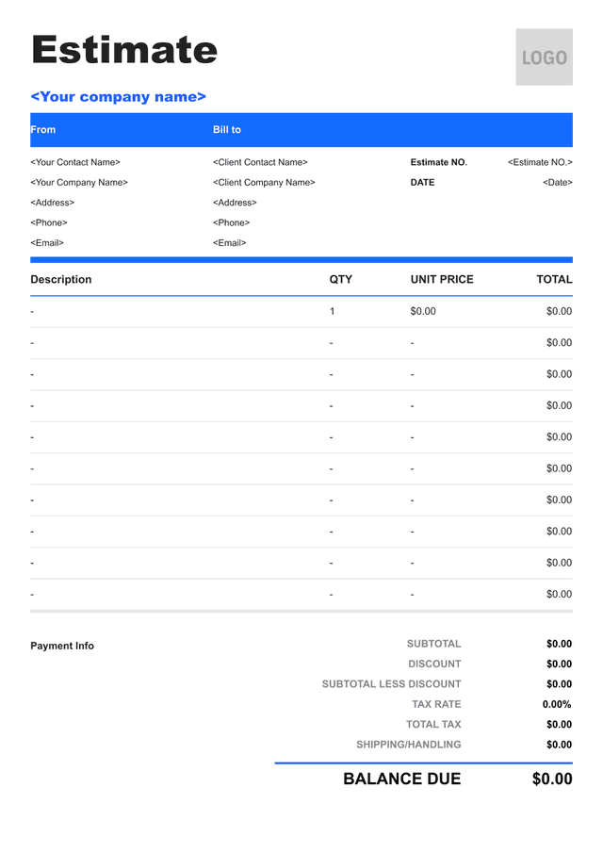Image resolution: width=603 pixels, height=853 pixels.
Task: Click the LOGO placeholder image
Action: tap(544, 57)
